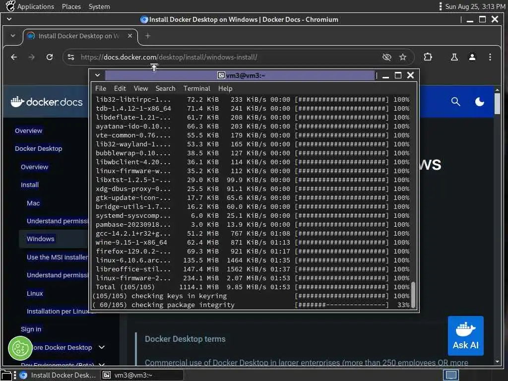Toggle dark mode moon icon

(480, 102)
